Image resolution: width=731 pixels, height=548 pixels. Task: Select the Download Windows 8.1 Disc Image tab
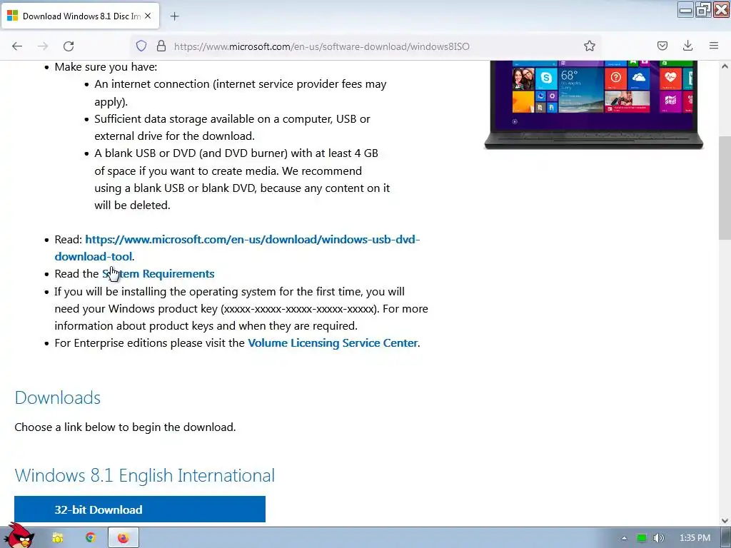click(80, 16)
